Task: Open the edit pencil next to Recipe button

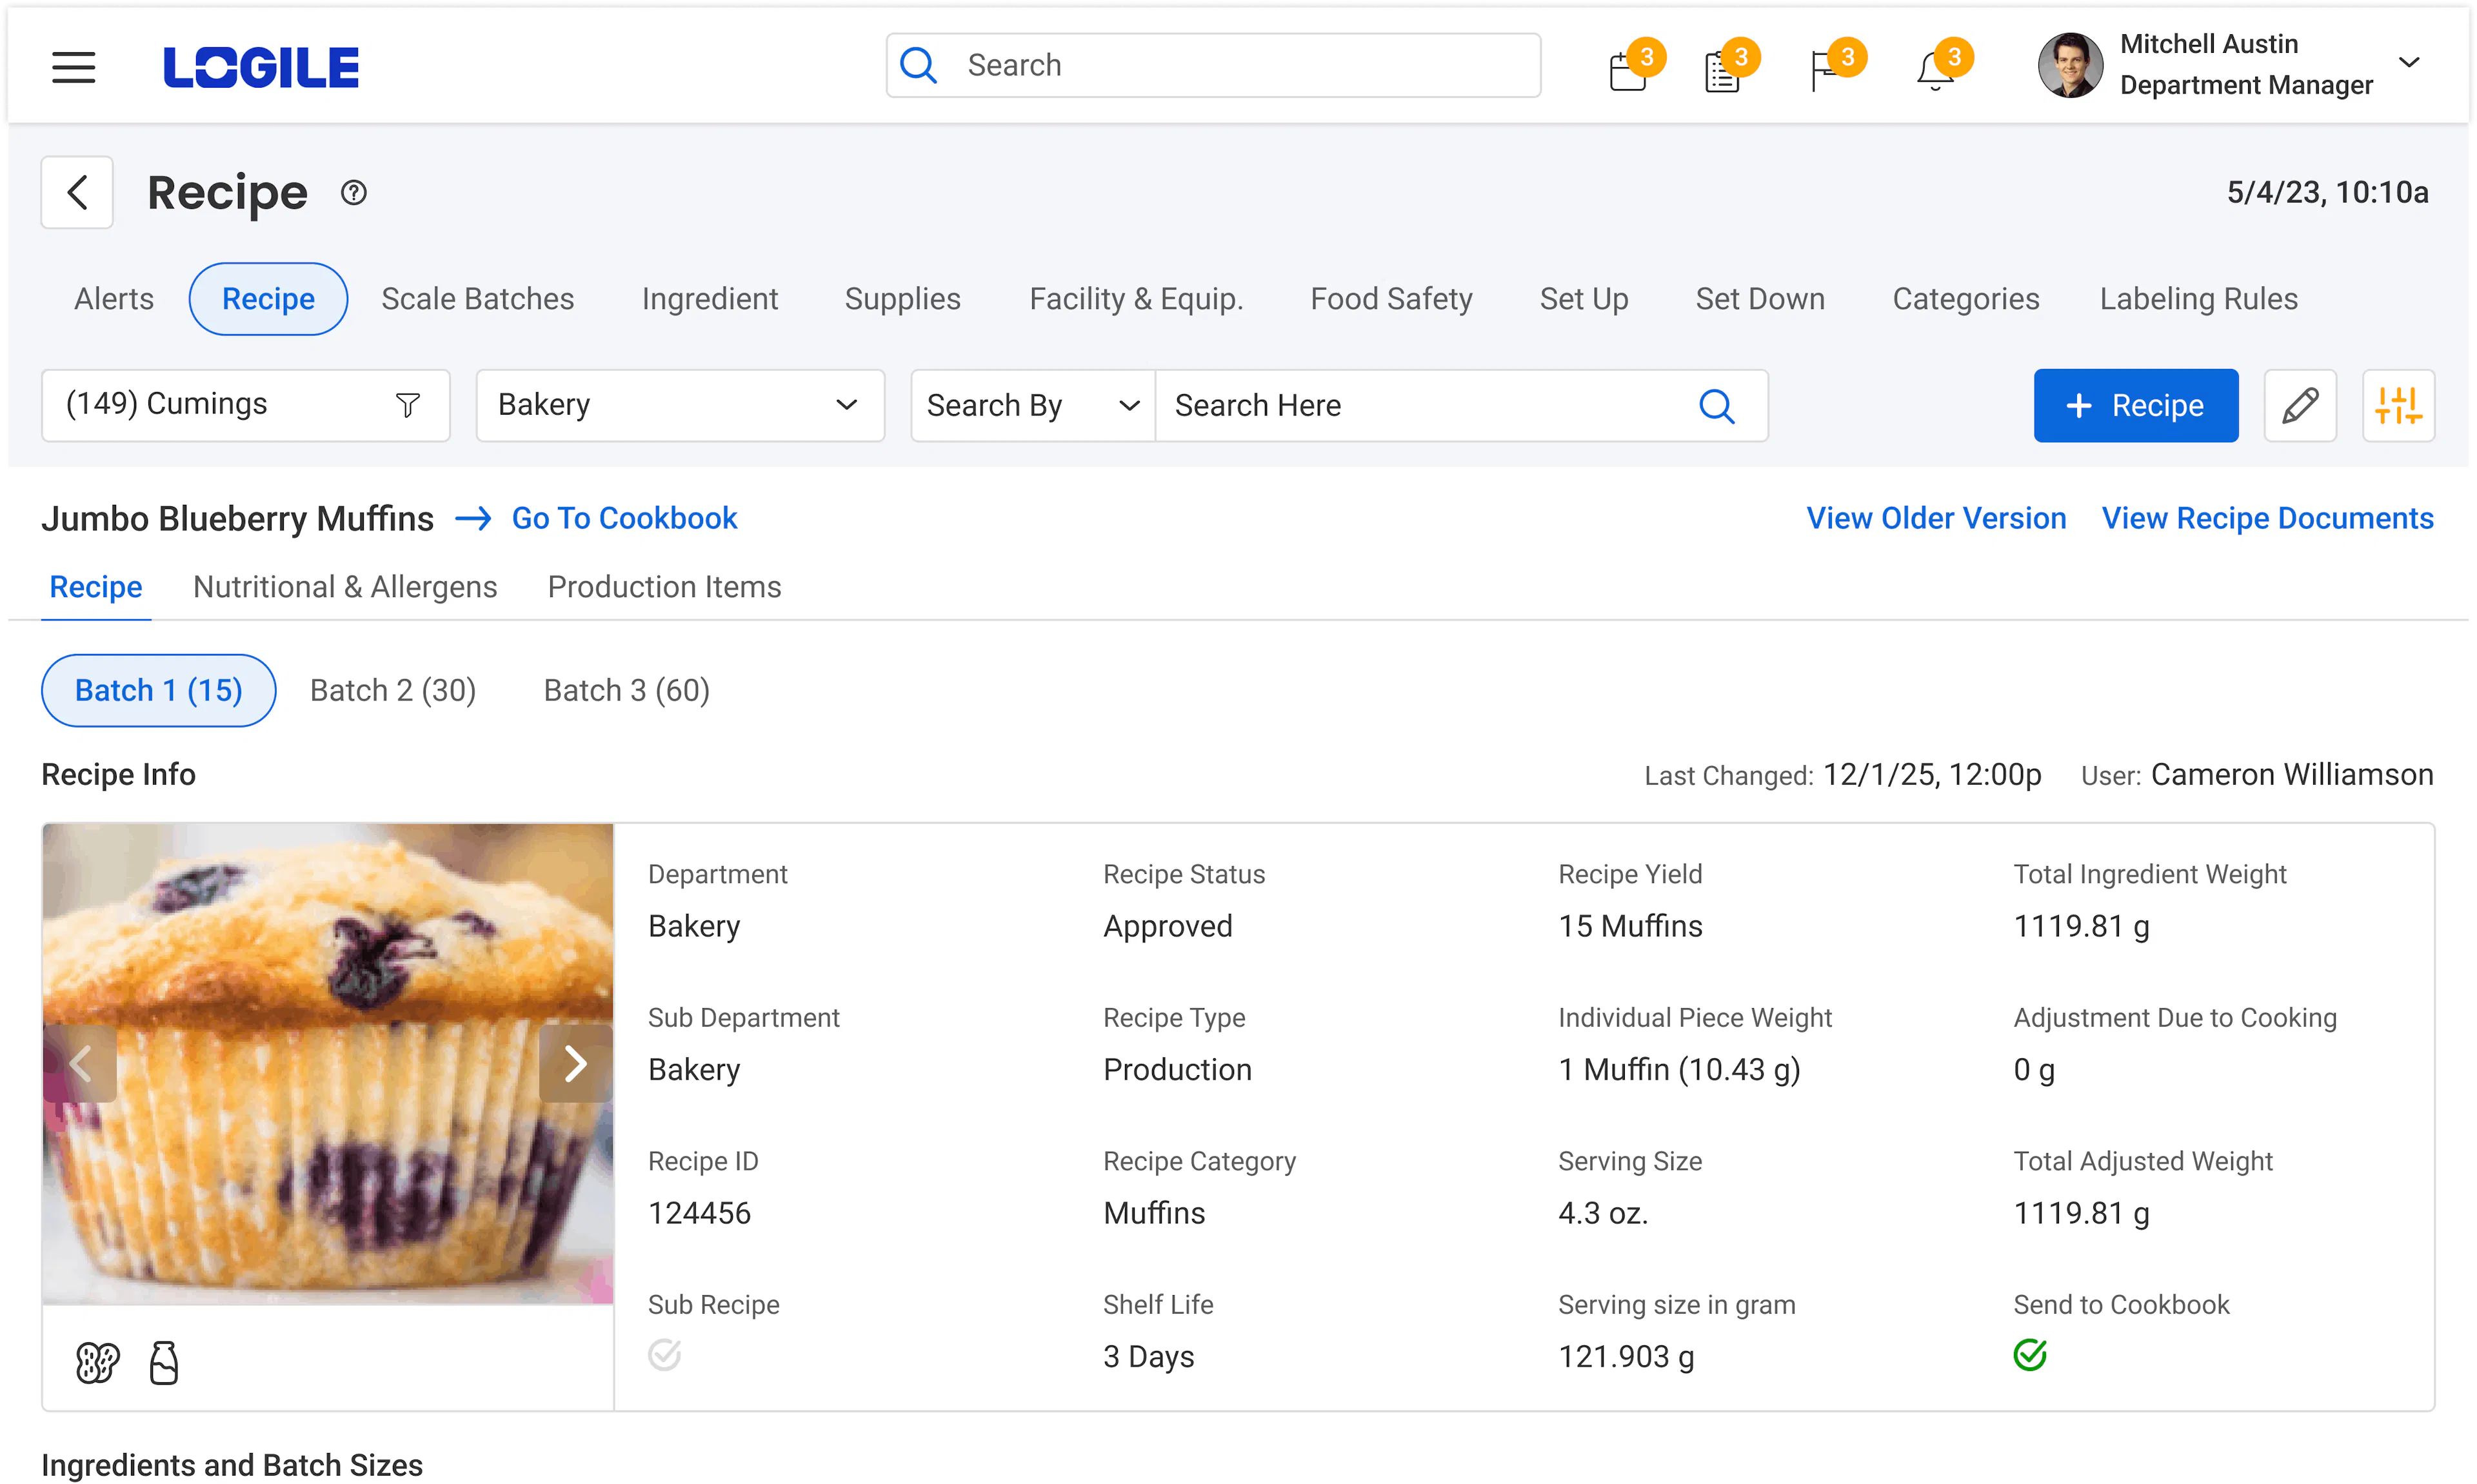Action: 2300,405
